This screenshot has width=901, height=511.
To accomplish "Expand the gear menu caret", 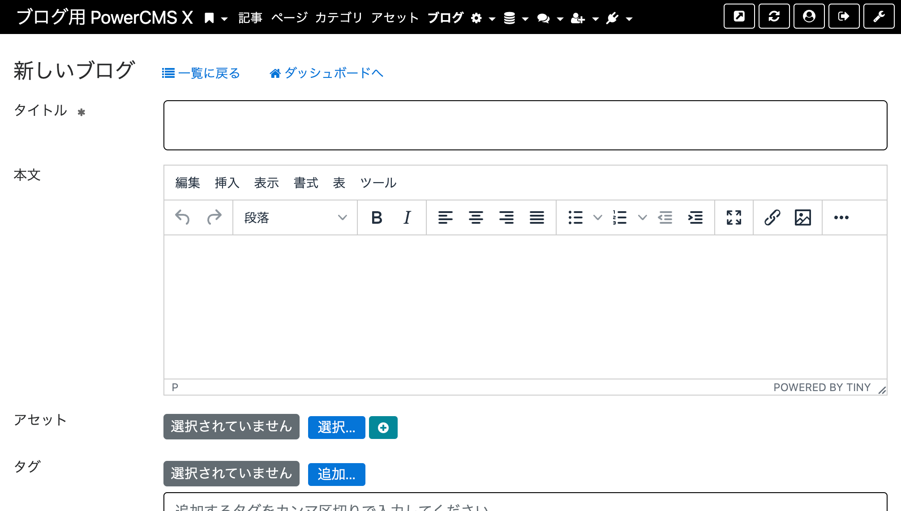I will coord(492,19).
